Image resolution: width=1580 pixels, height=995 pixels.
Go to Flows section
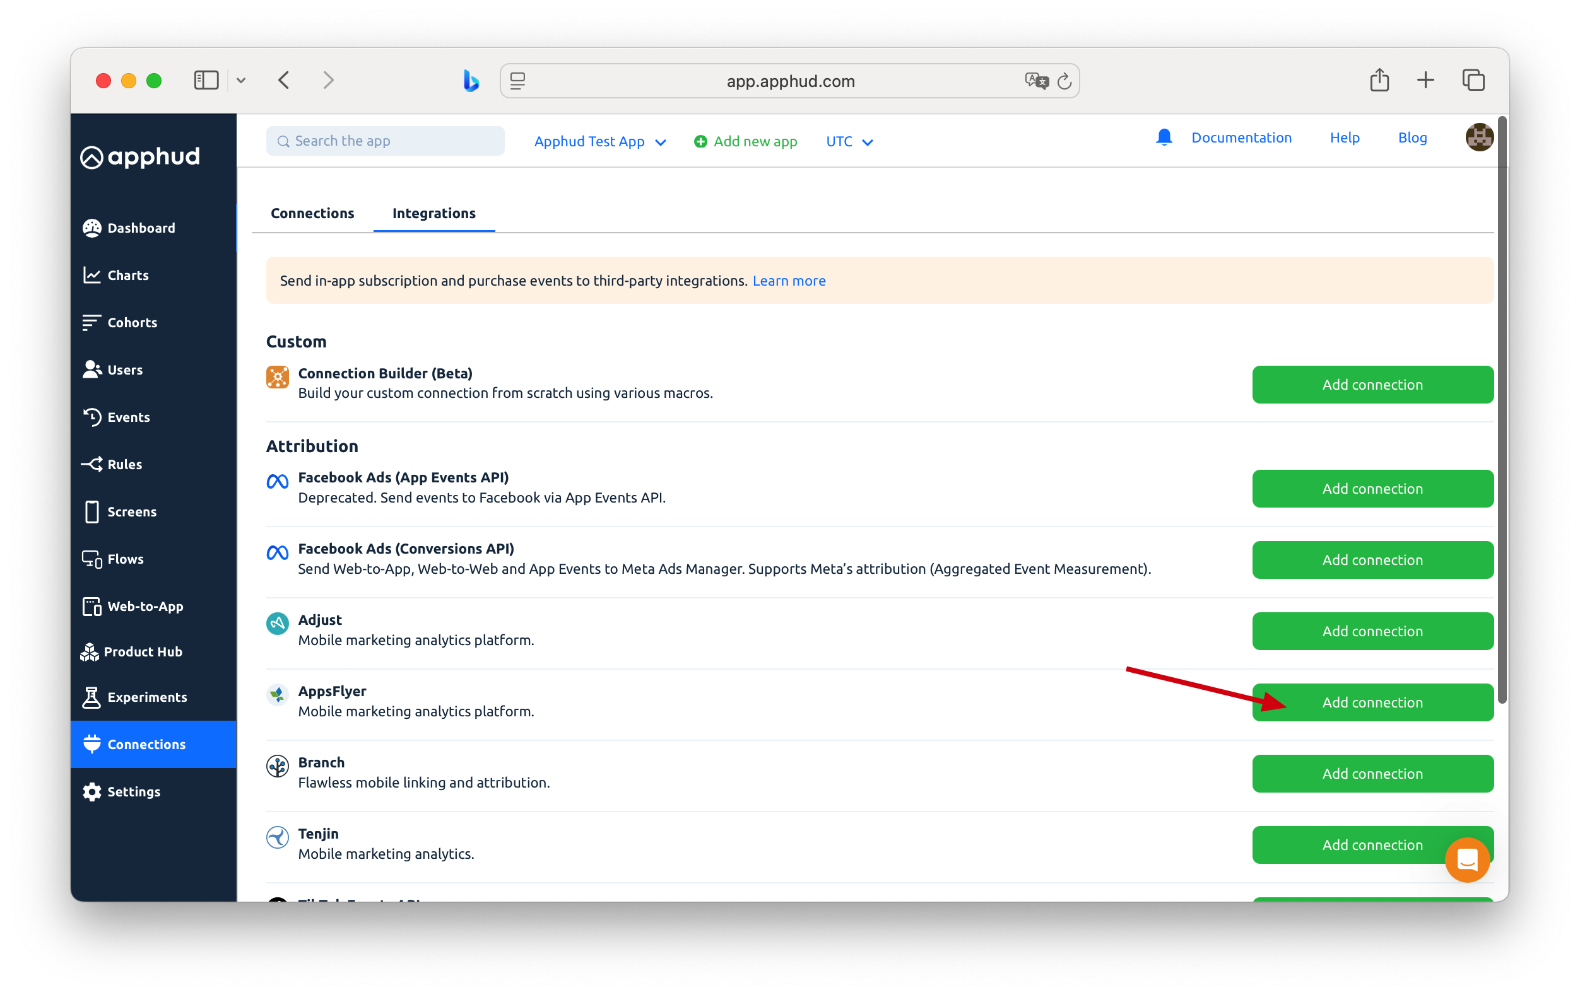click(x=153, y=559)
